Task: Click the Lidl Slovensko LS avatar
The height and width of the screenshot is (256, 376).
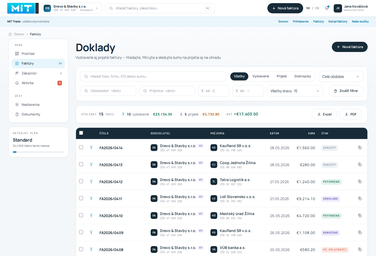Action: (x=214, y=199)
